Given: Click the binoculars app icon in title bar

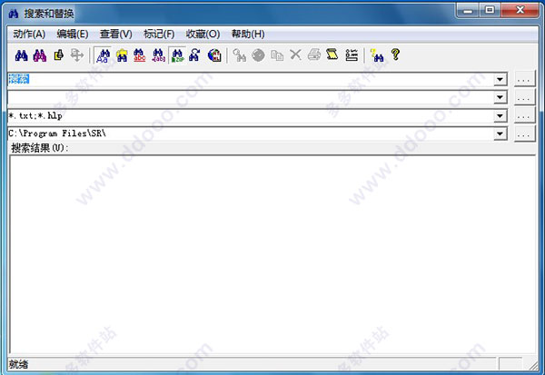Looking at the screenshot, I should 14,14.
